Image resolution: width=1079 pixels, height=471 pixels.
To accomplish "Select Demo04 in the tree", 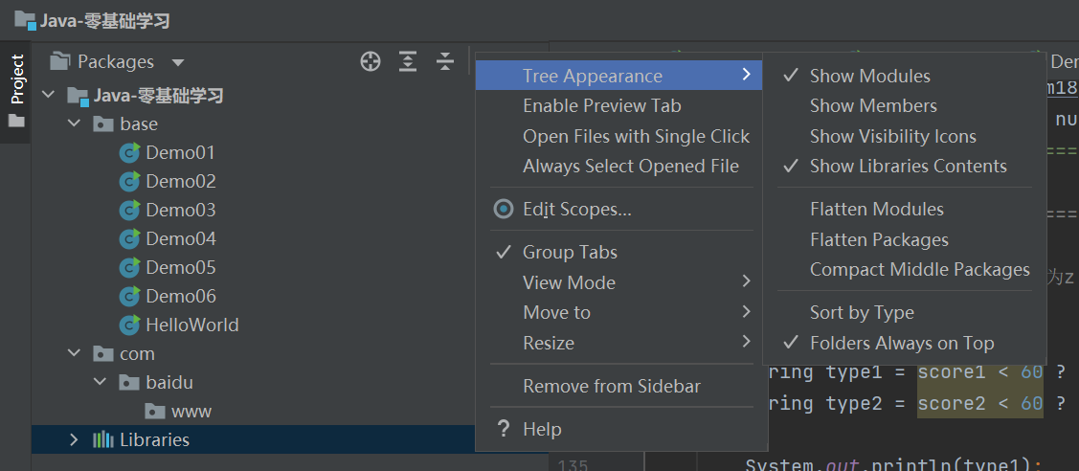I will 180,239.
